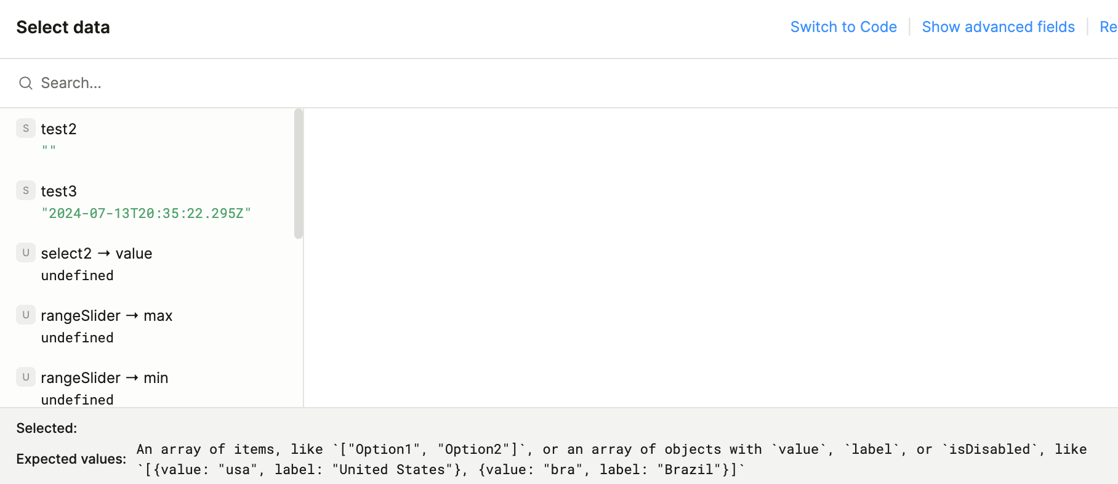1118x484 pixels.
Task: Click the empty string value under test2
Action: pos(49,149)
